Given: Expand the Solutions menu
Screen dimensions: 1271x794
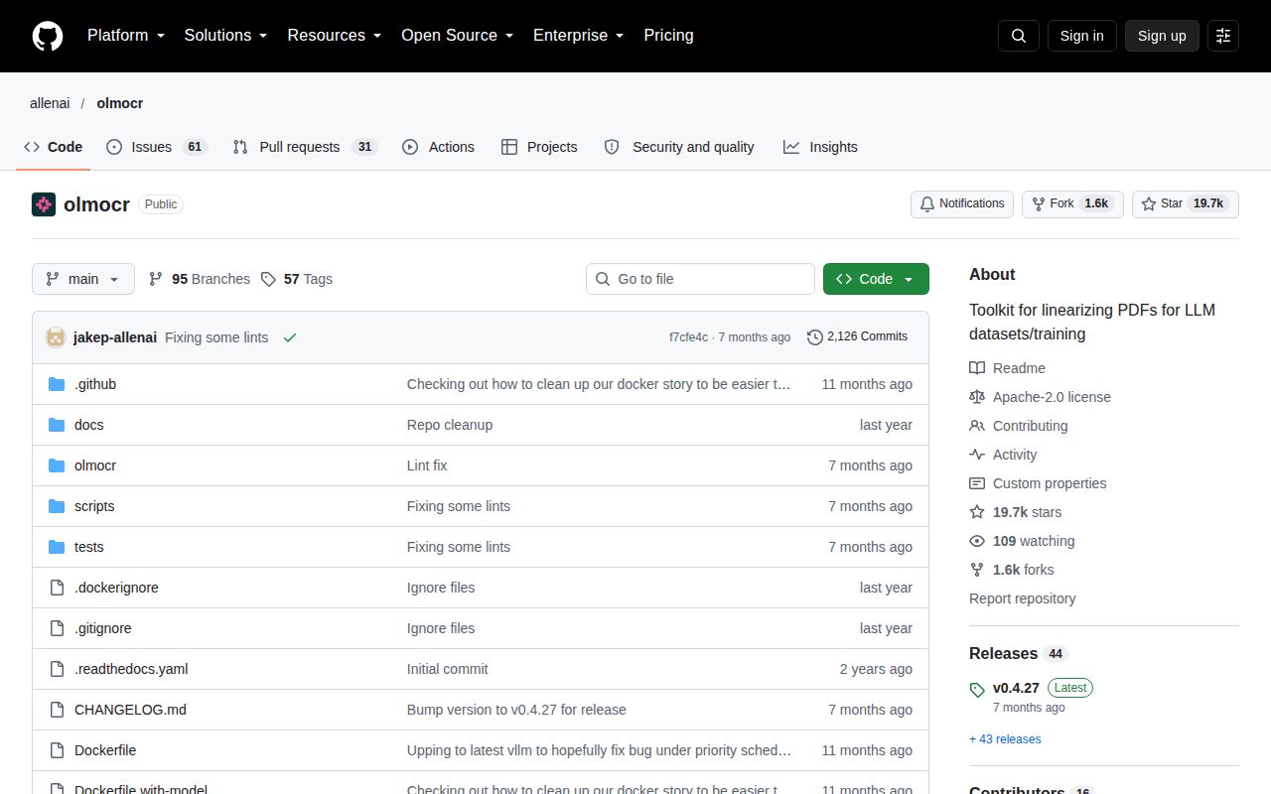Looking at the screenshot, I should point(226,36).
